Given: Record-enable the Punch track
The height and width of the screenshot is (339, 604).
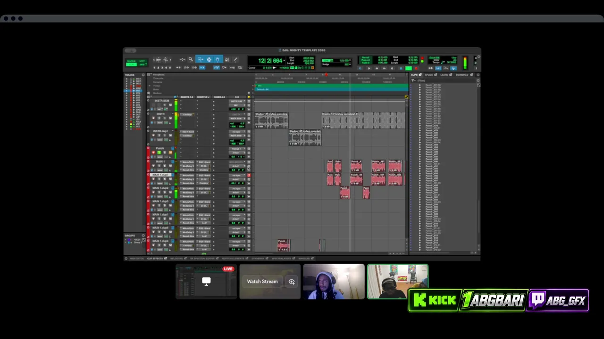Looking at the screenshot, I should (x=153, y=153).
